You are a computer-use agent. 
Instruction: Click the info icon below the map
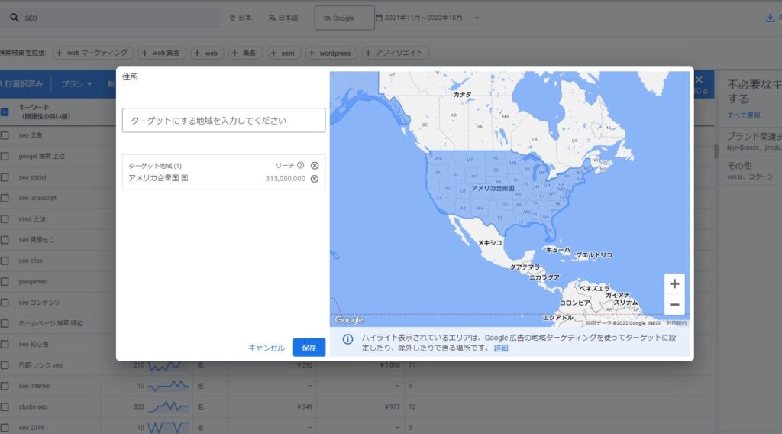[x=347, y=339]
